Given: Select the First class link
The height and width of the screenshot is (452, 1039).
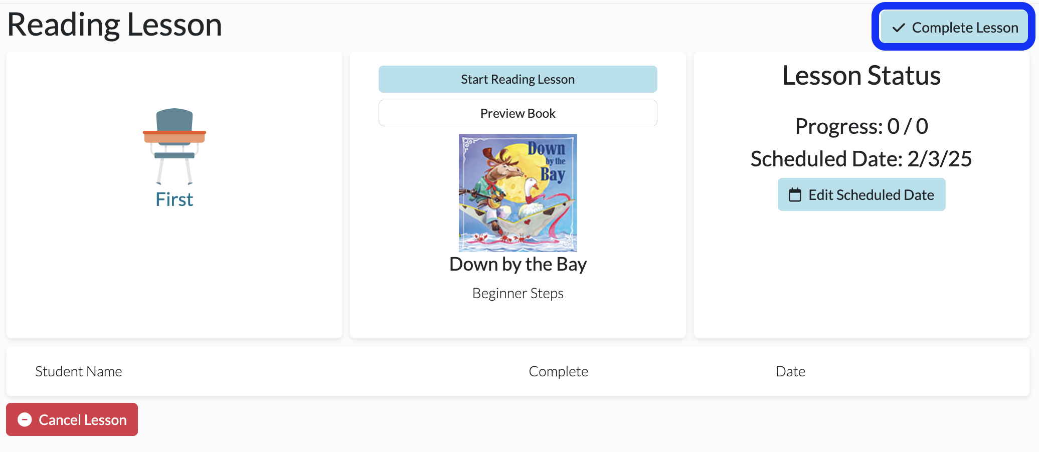Looking at the screenshot, I should point(174,199).
